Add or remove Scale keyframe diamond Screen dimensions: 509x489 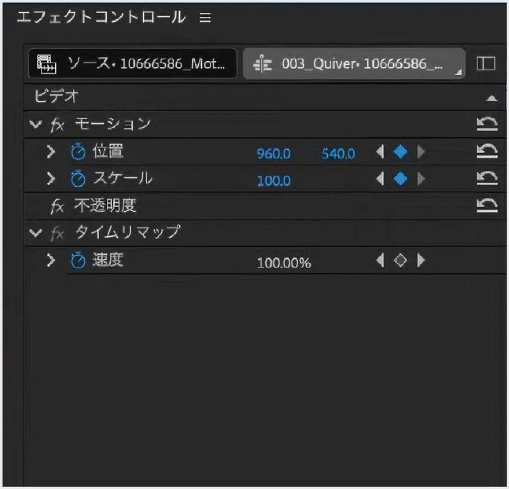point(400,179)
